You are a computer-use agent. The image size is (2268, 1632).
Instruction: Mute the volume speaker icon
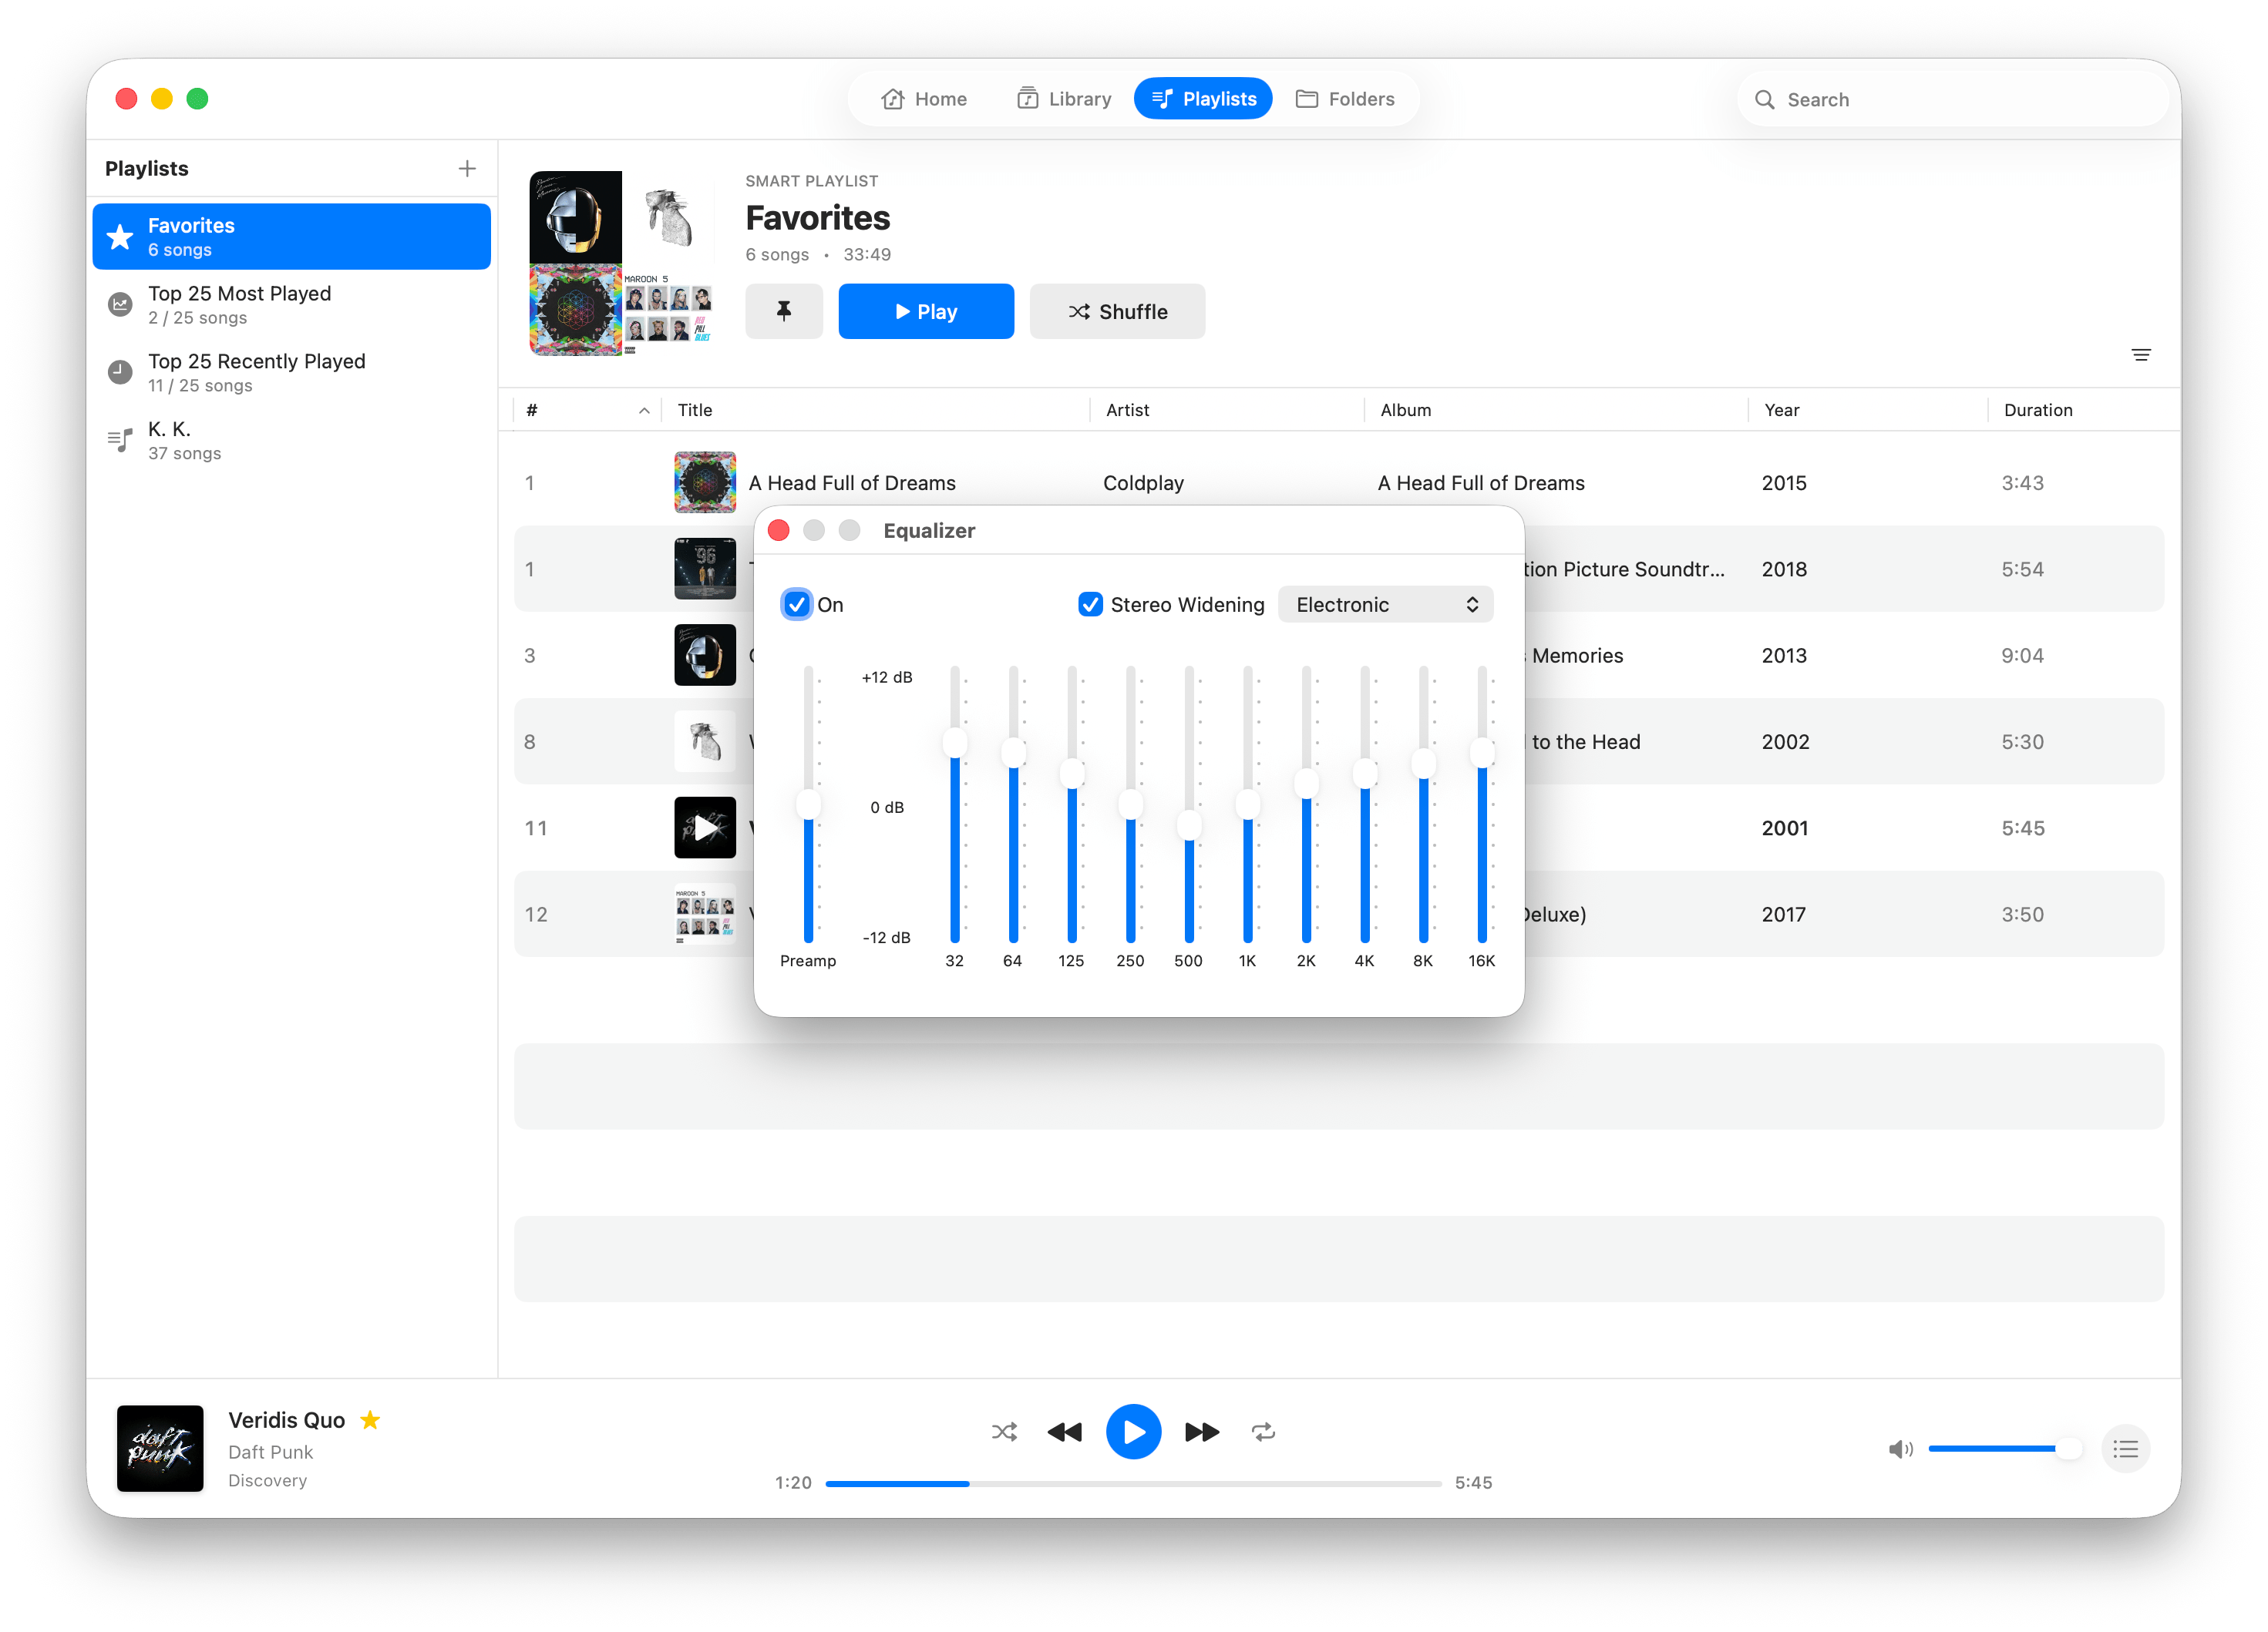tap(1900, 1449)
